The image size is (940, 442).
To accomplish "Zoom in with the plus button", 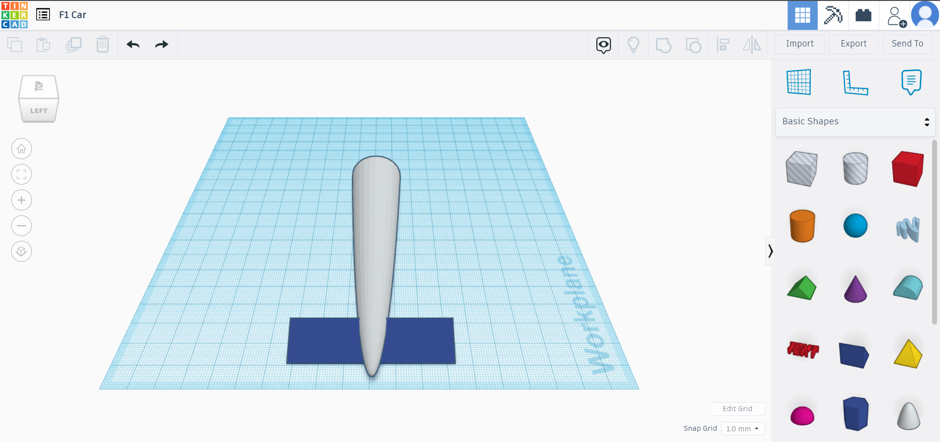I will pos(22,200).
